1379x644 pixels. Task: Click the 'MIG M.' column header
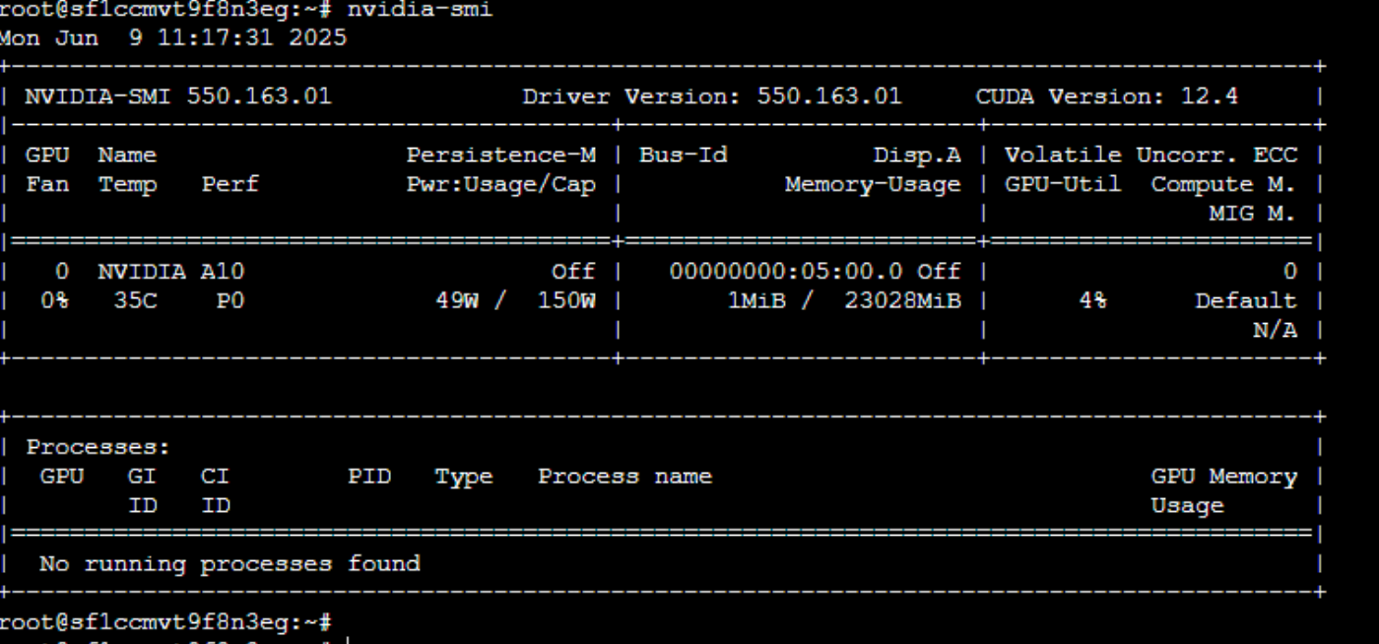tap(1254, 214)
